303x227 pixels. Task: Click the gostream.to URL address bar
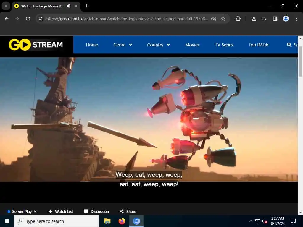point(127,19)
